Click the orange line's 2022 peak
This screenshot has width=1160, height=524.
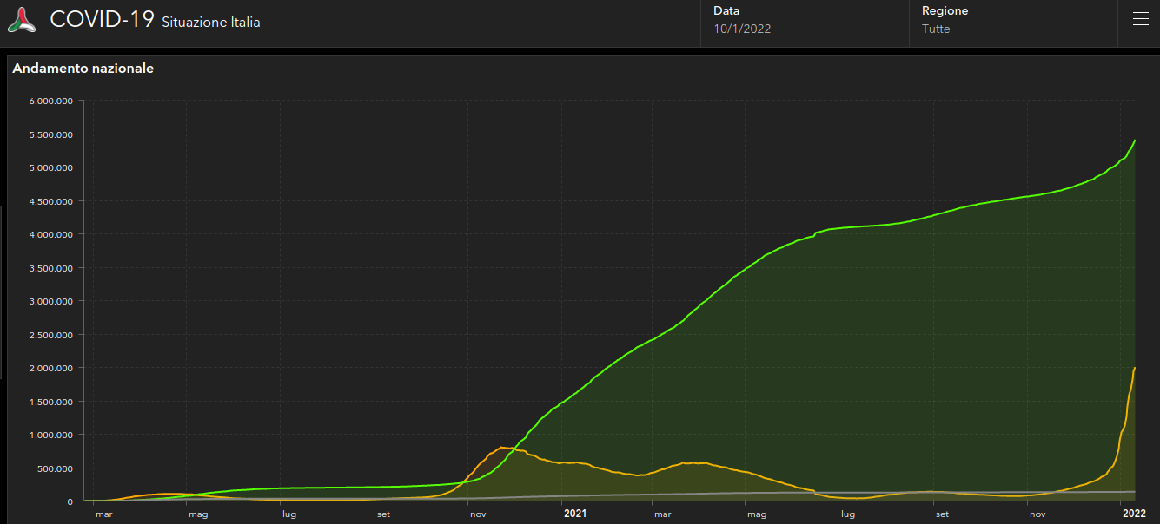tap(1135, 368)
